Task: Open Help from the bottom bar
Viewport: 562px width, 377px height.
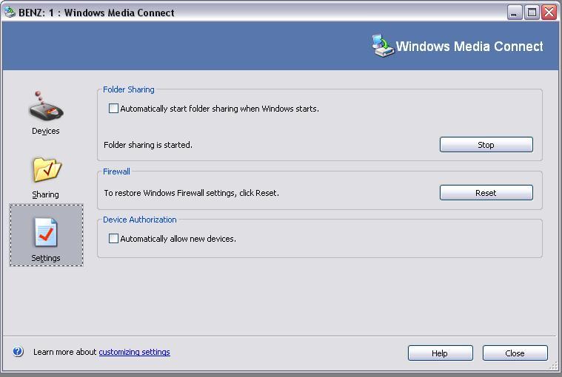Action: pos(440,353)
